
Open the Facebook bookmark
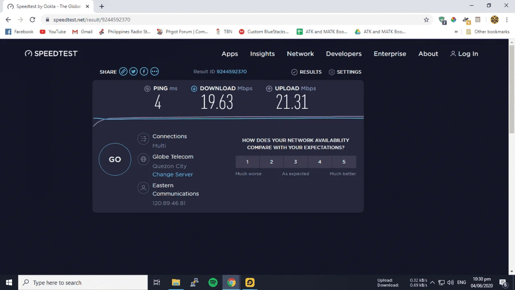tap(20, 31)
